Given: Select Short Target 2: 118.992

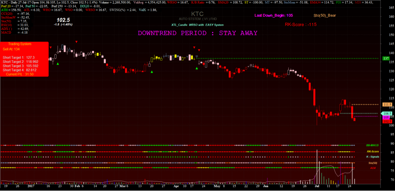Looking at the screenshot, I should pyautogui.click(x=21, y=62).
